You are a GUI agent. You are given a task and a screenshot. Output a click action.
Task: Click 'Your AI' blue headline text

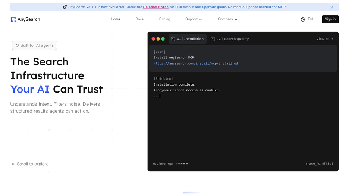[30, 89]
